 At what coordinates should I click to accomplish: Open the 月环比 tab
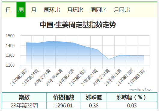(75, 10)
